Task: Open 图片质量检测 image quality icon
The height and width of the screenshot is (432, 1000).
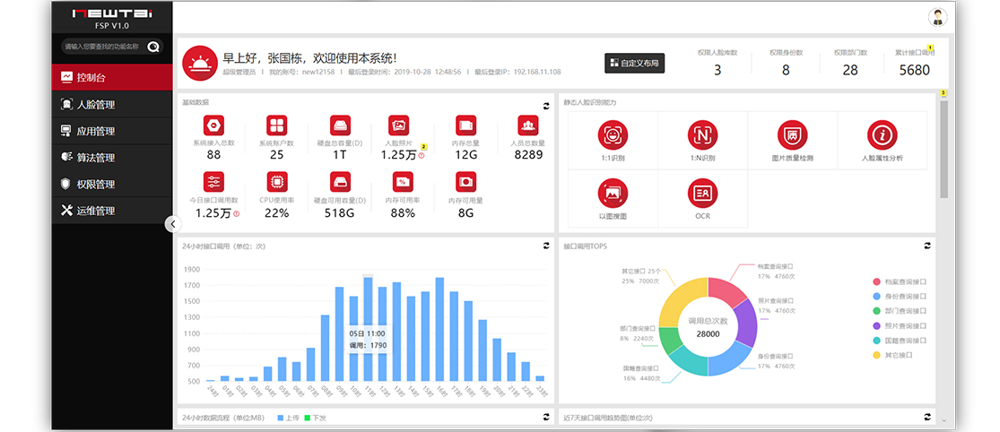Action: pyautogui.click(x=792, y=135)
